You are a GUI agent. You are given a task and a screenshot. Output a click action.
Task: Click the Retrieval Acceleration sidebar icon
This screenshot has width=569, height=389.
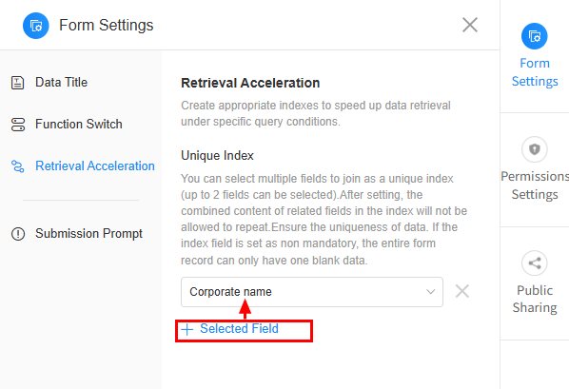[18, 166]
